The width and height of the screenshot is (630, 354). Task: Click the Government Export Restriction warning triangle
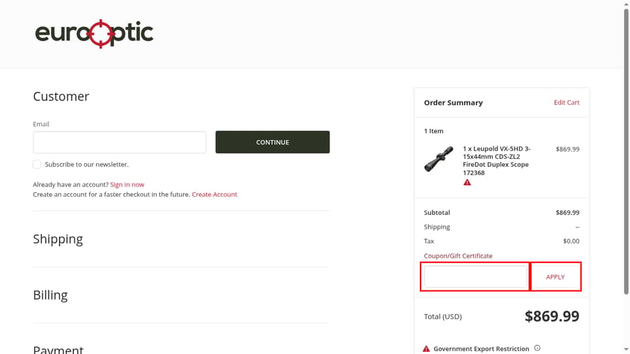click(427, 349)
